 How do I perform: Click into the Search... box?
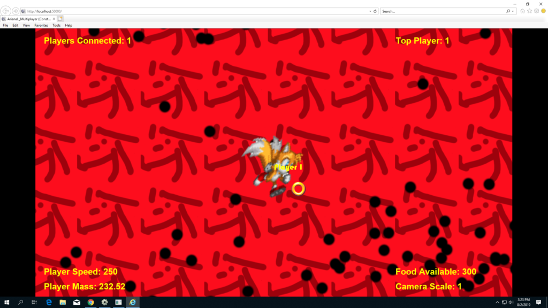pyautogui.click(x=443, y=11)
